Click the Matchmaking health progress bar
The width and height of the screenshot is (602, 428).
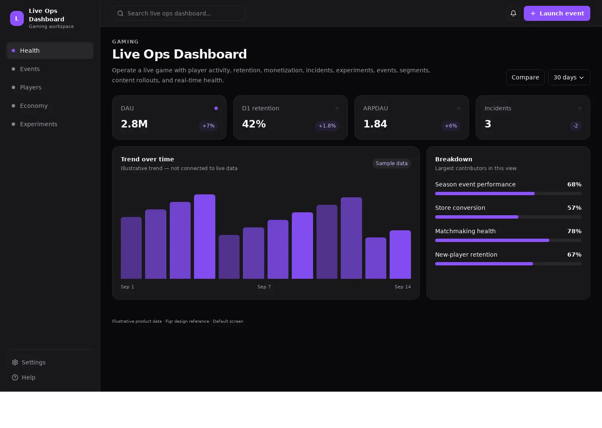pos(508,240)
